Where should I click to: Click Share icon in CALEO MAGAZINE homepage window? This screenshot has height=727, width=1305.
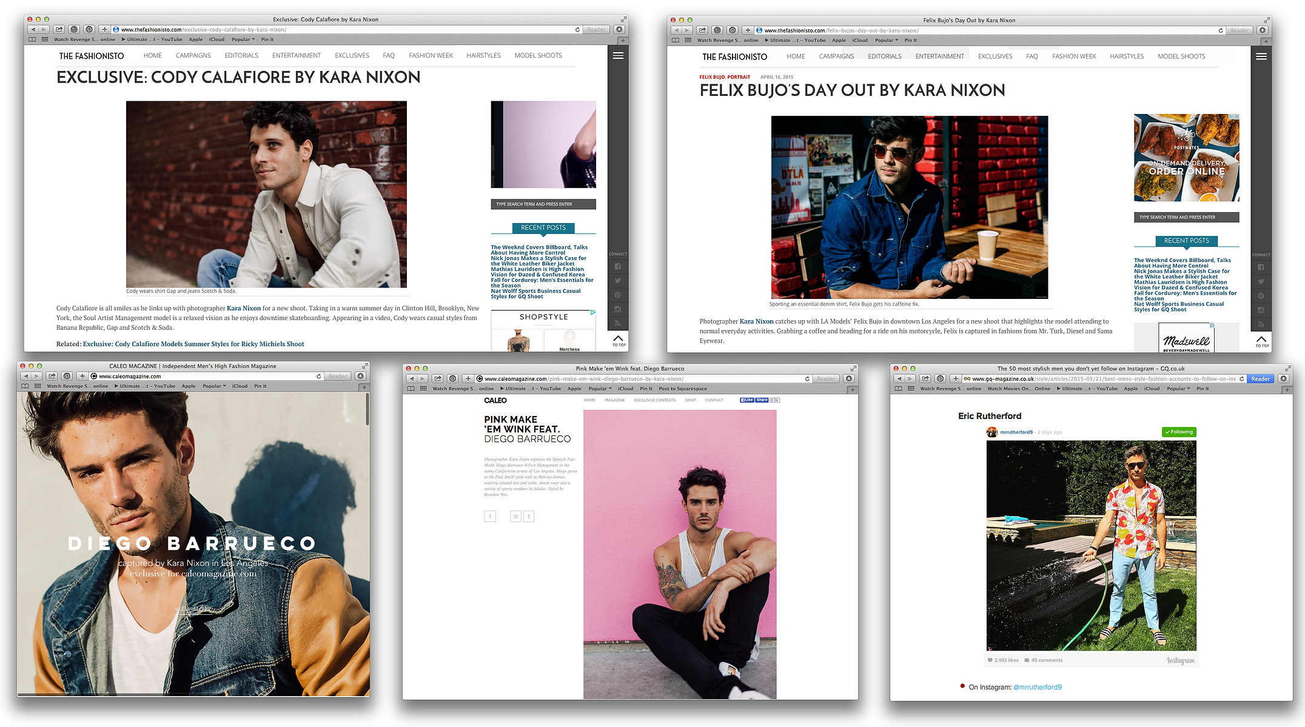[x=52, y=376]
